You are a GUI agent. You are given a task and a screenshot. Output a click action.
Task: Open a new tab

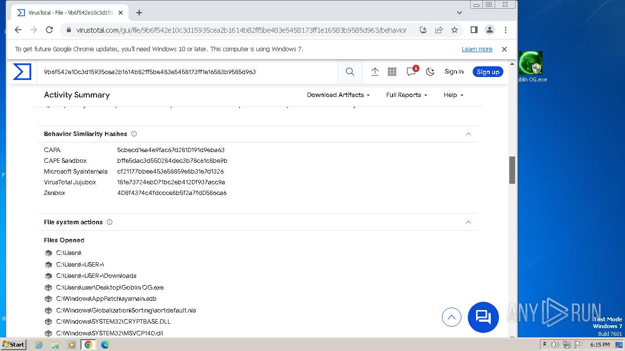(x=139, y=13)
